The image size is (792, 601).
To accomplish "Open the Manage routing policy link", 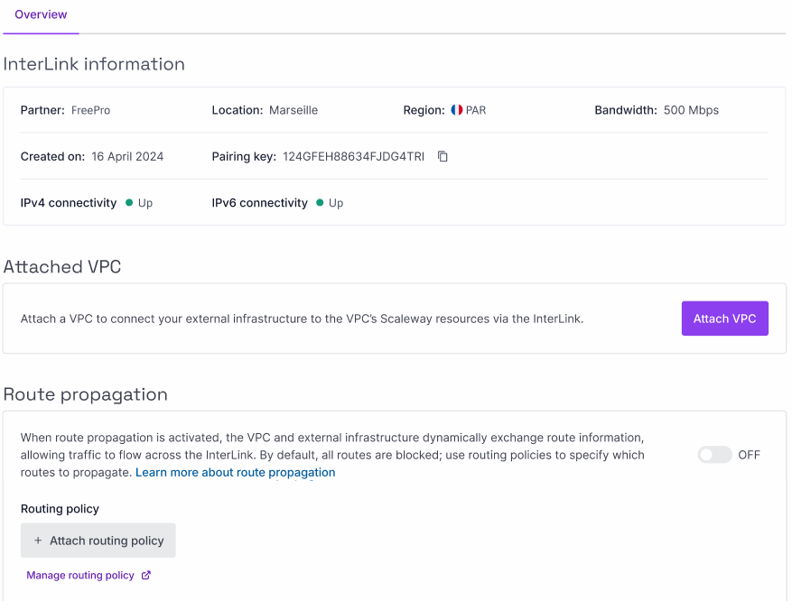I will (x=81, y=575).
